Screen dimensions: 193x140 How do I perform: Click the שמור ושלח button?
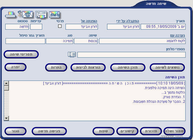[174, 131]
